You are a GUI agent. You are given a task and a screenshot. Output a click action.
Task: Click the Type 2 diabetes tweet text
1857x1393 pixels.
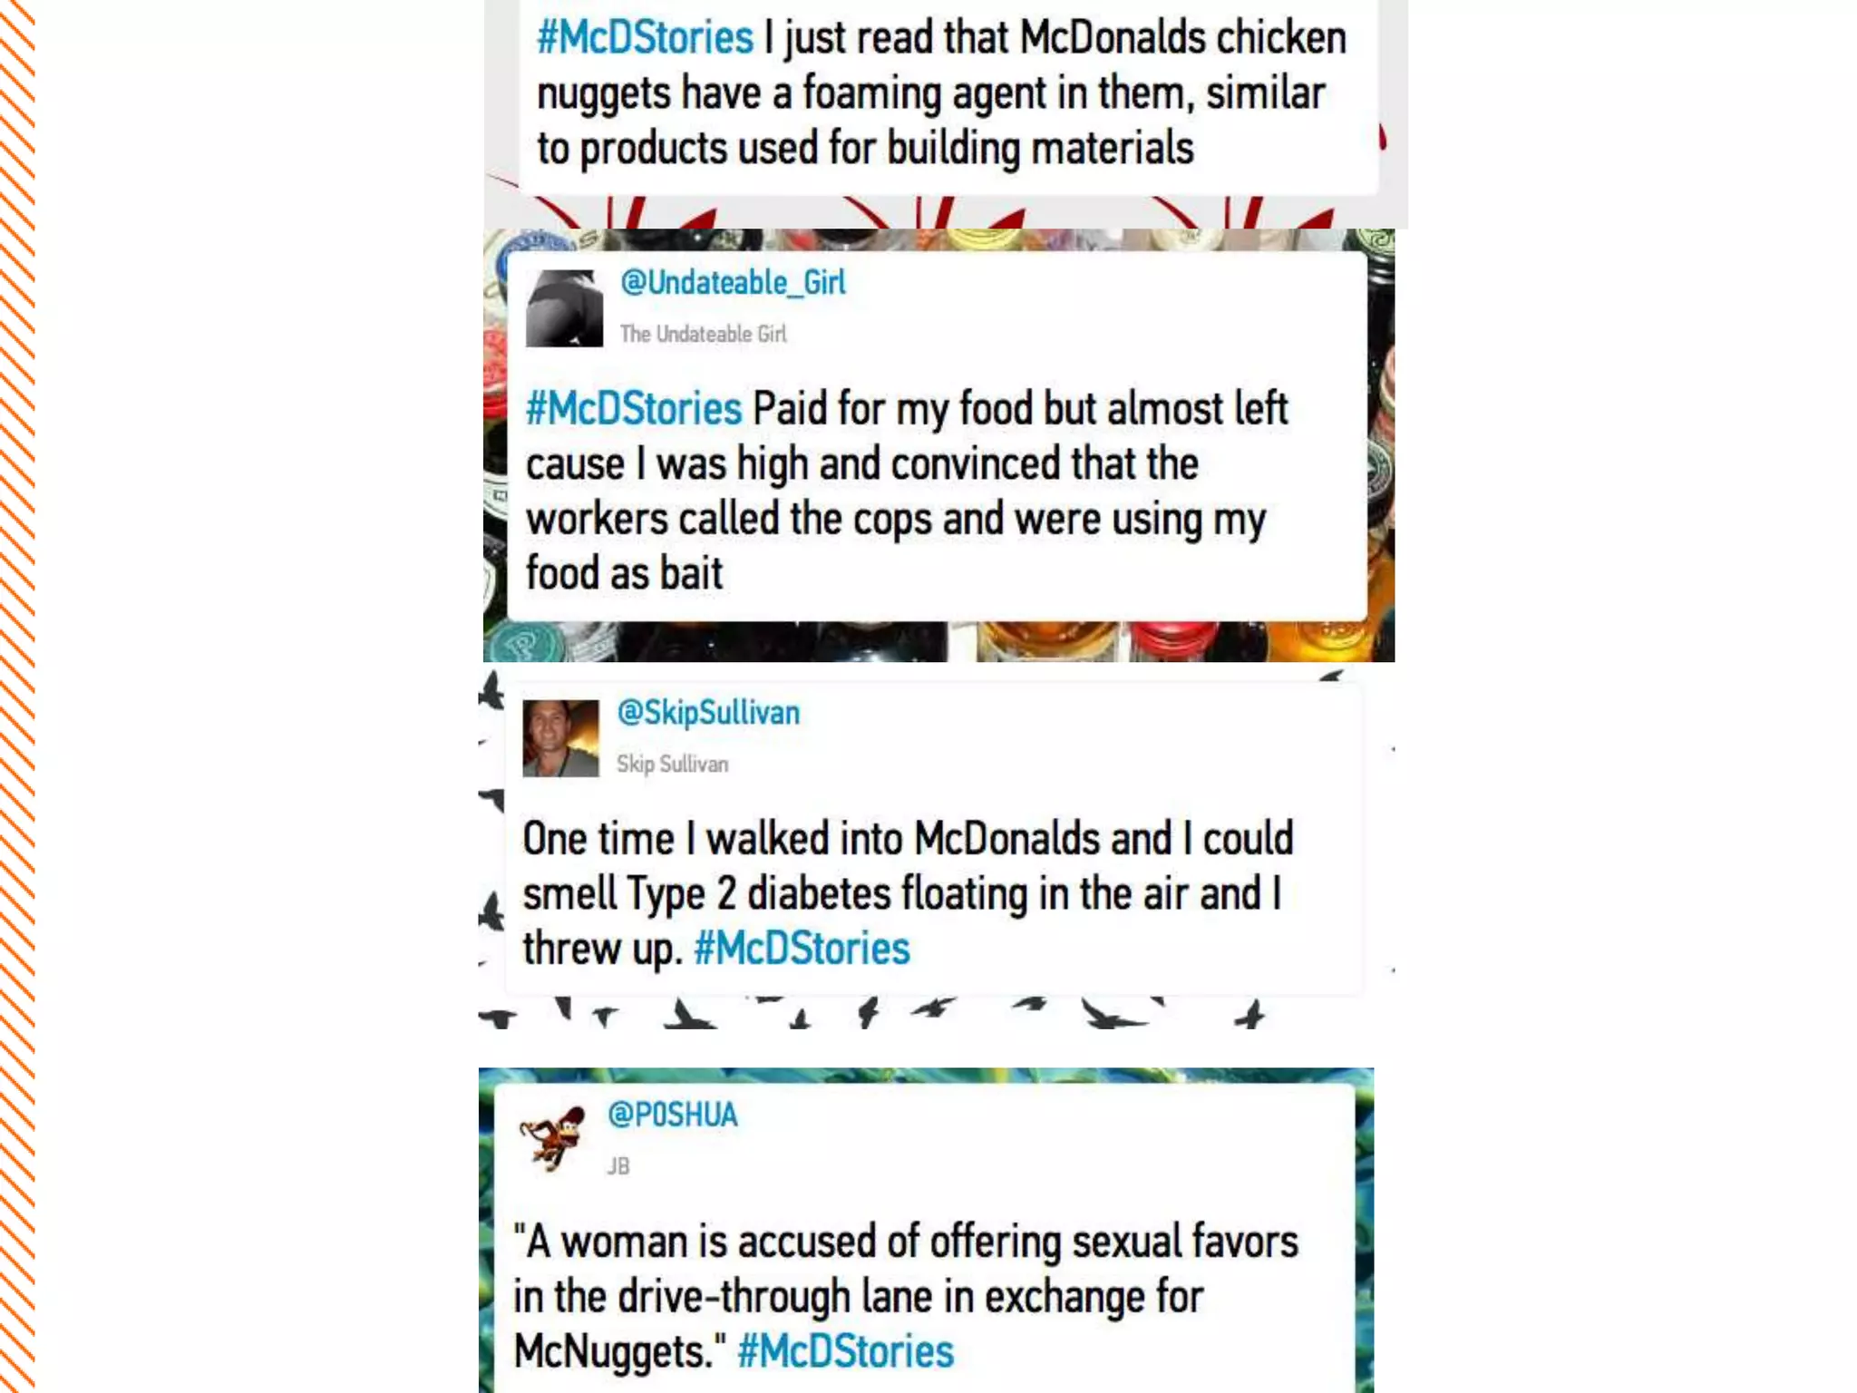click(908, 893)
